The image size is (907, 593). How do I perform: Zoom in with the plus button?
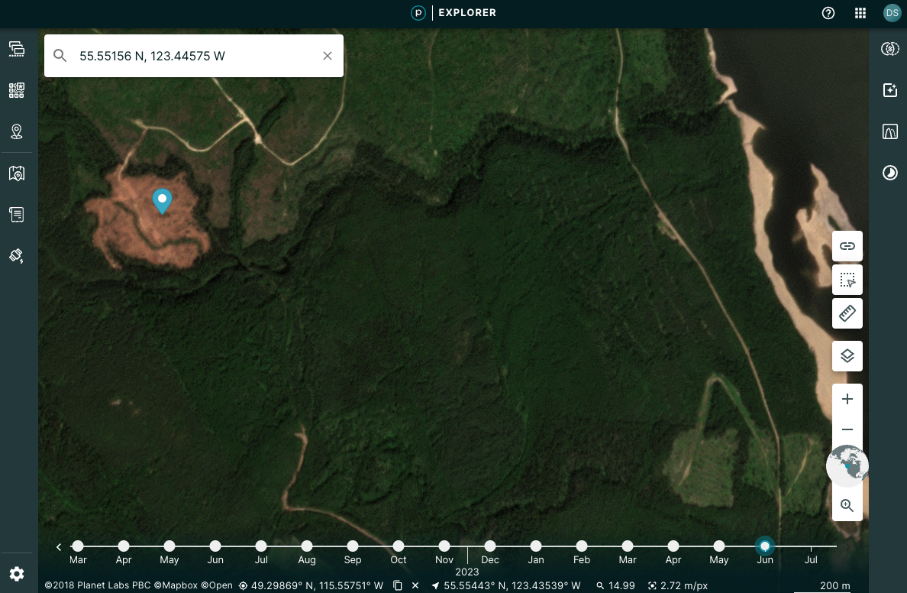847,399
